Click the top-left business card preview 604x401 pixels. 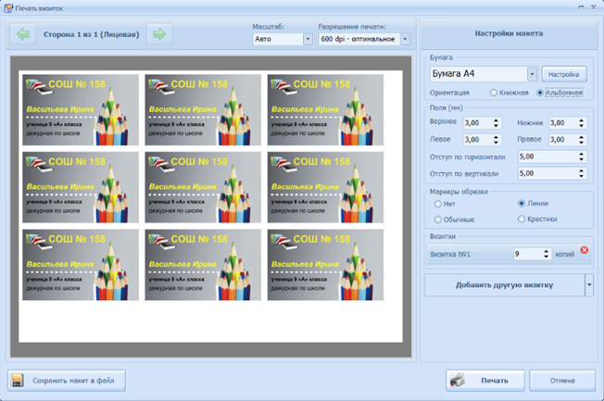82,109
